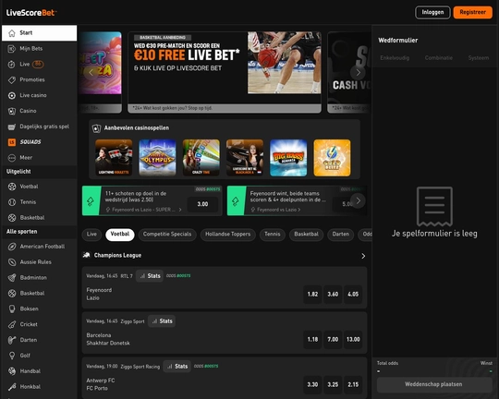Select Aussie Rules icon

(x=12, y=262)
